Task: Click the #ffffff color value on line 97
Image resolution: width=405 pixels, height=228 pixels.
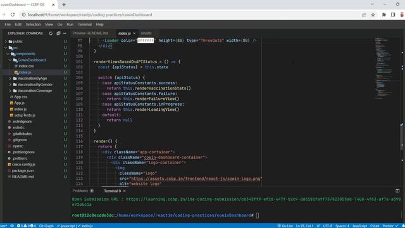Action: pos(146,41)
